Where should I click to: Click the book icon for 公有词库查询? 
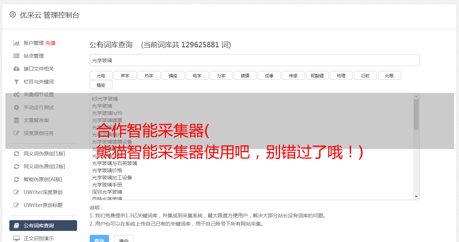16,226
